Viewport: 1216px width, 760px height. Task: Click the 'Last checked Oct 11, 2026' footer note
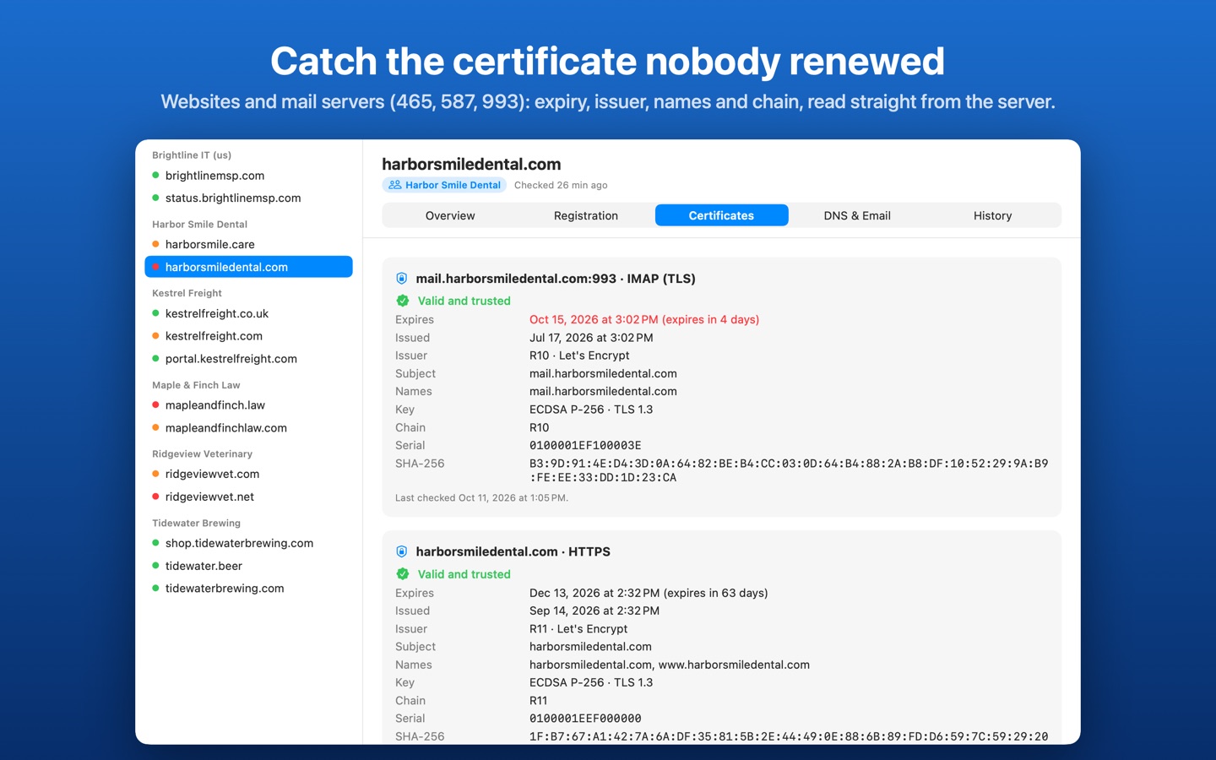[481, 498]
